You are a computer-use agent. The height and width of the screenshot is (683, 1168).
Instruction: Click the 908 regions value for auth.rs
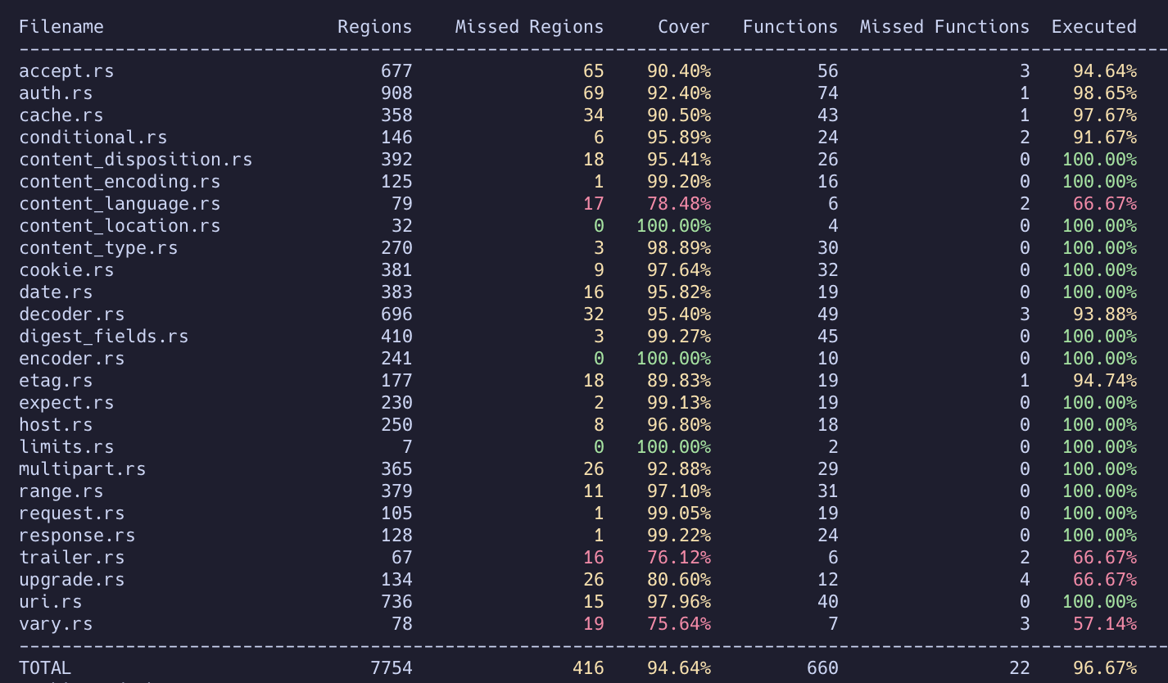tap(396, 93)
